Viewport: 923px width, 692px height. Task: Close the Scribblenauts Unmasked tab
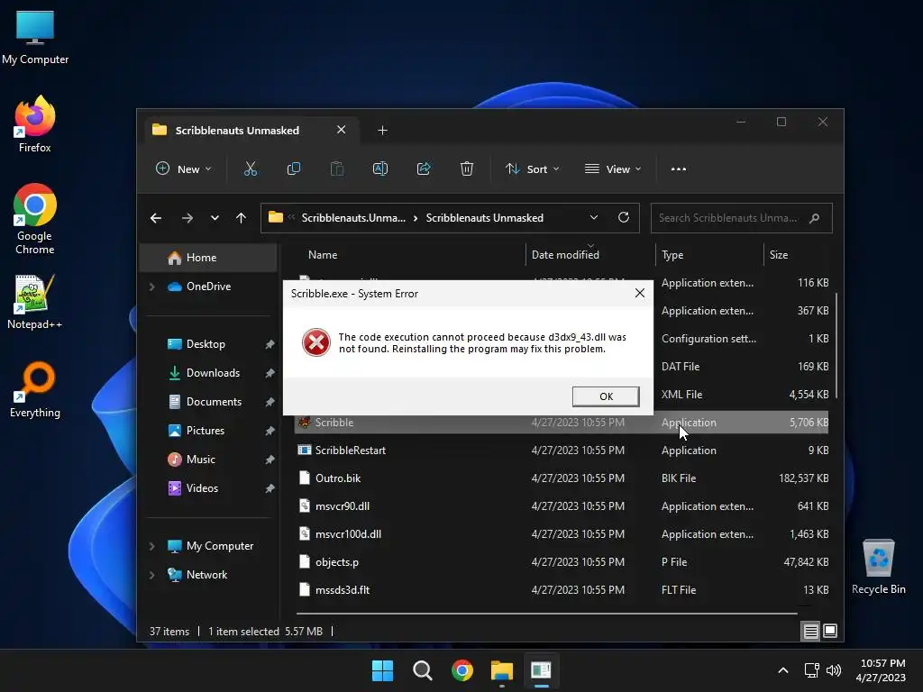coord(342,130)
